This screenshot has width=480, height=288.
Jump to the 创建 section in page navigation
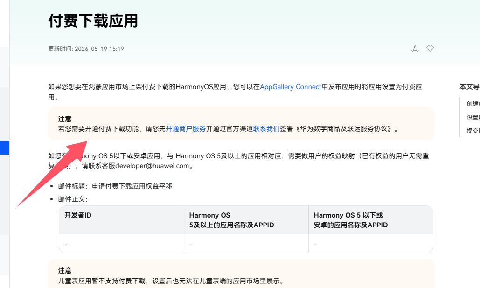[473, 104]
